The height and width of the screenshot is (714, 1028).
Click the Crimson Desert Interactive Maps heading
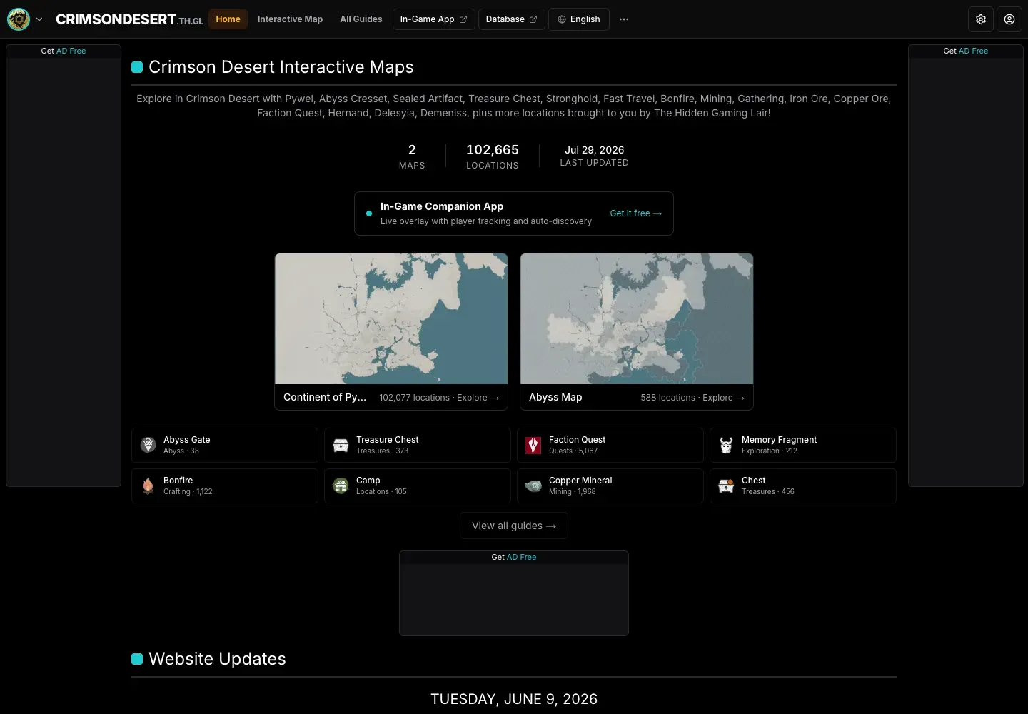tap(281, 67)
